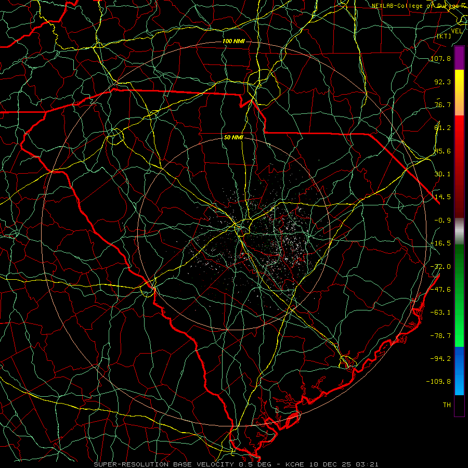The height and width of the screenshot is (468, 468).
Task: Click the -47.6 scale value
Action: pyautogui.click(x=440, y=290)
